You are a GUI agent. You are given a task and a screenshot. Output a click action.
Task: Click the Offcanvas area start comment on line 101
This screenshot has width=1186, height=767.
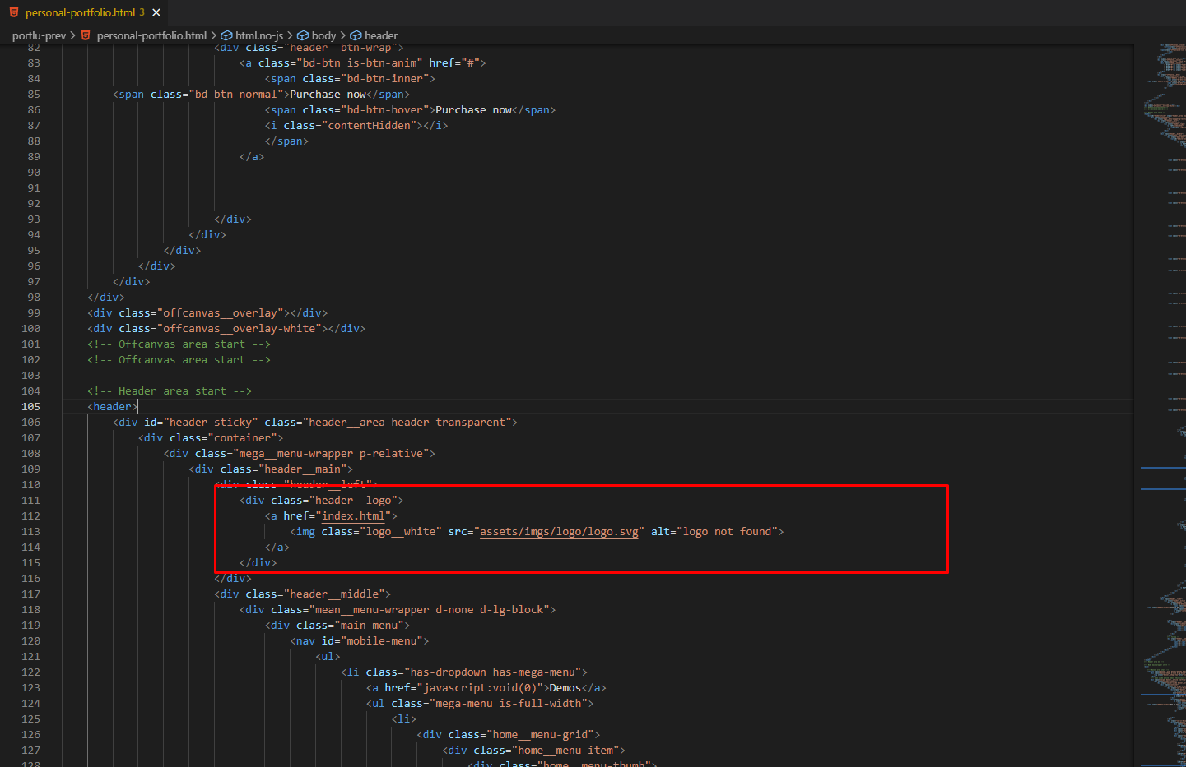coord(179,344)
